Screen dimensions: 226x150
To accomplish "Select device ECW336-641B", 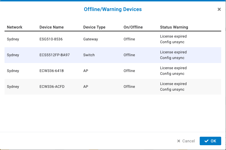I will click(51, 71).
